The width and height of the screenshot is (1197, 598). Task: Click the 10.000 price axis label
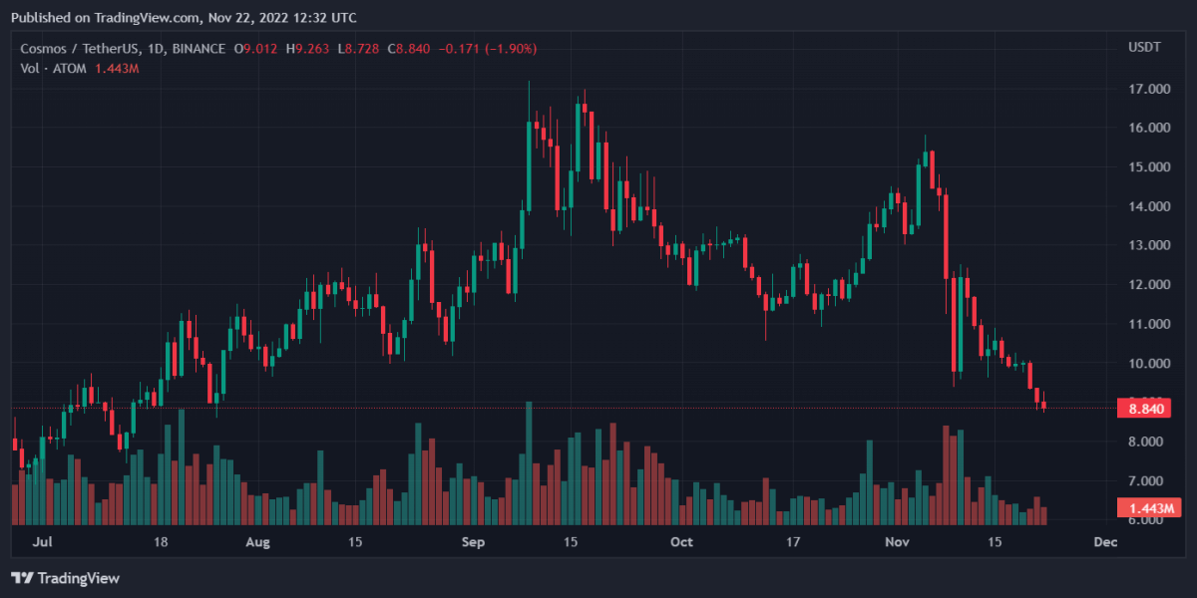pyautogui.click(x=1148, y=364)
